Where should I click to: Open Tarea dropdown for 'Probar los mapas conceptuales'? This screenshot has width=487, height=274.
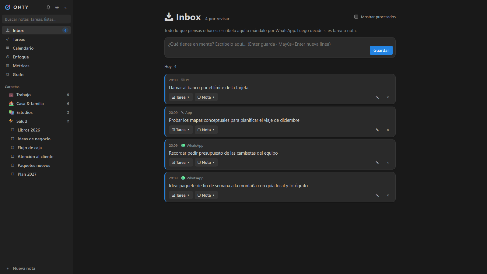pos(181,130)
